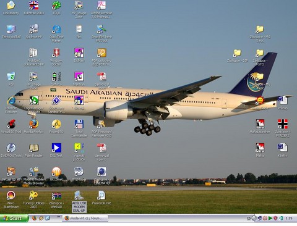The width and height of the screenshot is (297, 226).
Task: Open FreeOCR.net desktop shortcut
Action: click(101, 195)
